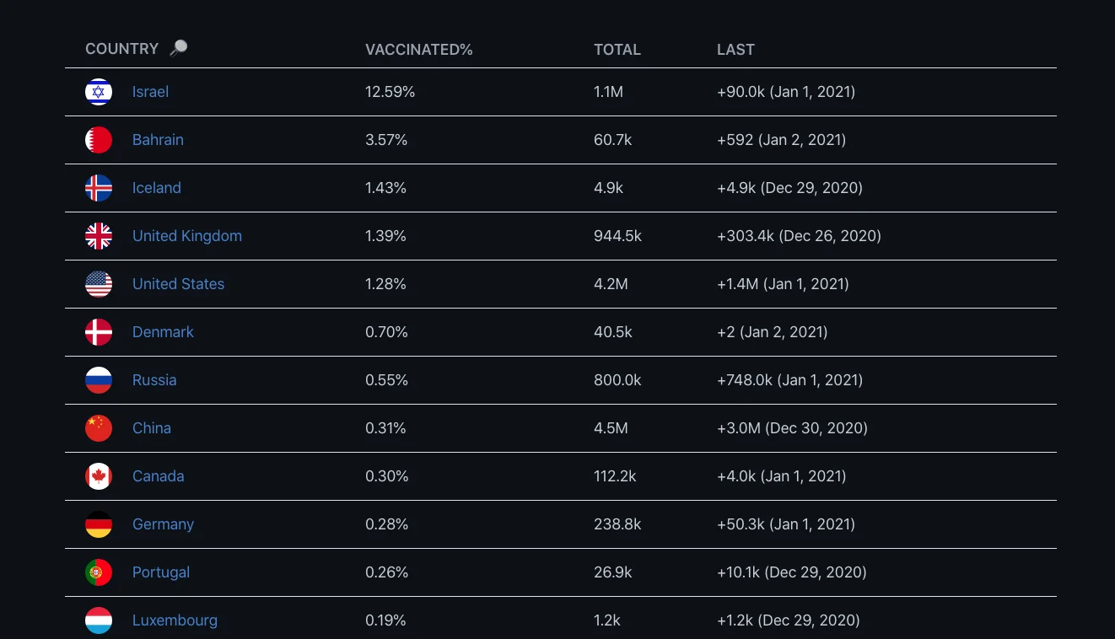The width and height of the screenshot is (1115, 639).
Task: Open the United Kingdom link
Action: click(186, 236)
